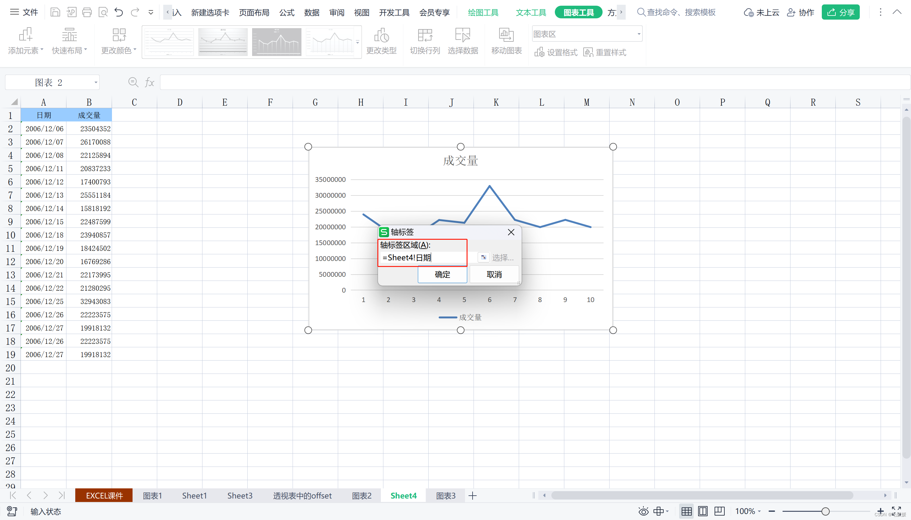Click the formula bar input
911x520 pixels.
(534, 83)
